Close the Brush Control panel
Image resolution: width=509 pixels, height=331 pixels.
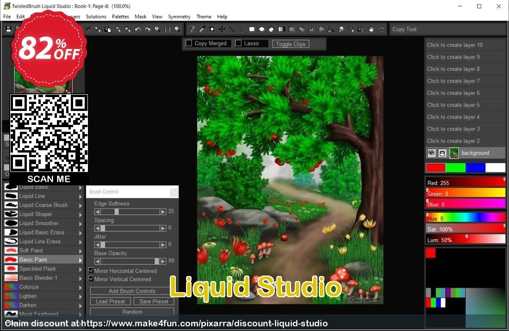(x=174, y=192)
